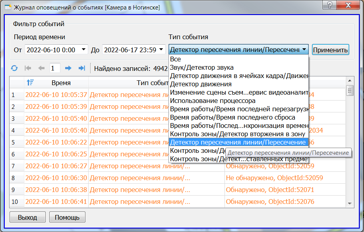Click the page number input field

[x=54, y=68]
